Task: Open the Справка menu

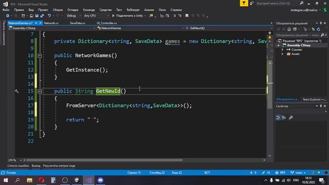Action: pyautogui.click(x=176, y=10)
